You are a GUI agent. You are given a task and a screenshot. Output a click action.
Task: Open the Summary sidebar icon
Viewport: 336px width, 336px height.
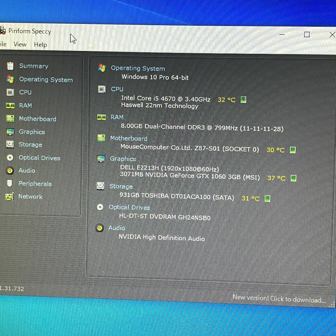pos(10,66)
